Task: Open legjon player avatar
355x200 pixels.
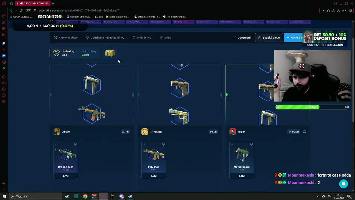Action: pos(233,132)
